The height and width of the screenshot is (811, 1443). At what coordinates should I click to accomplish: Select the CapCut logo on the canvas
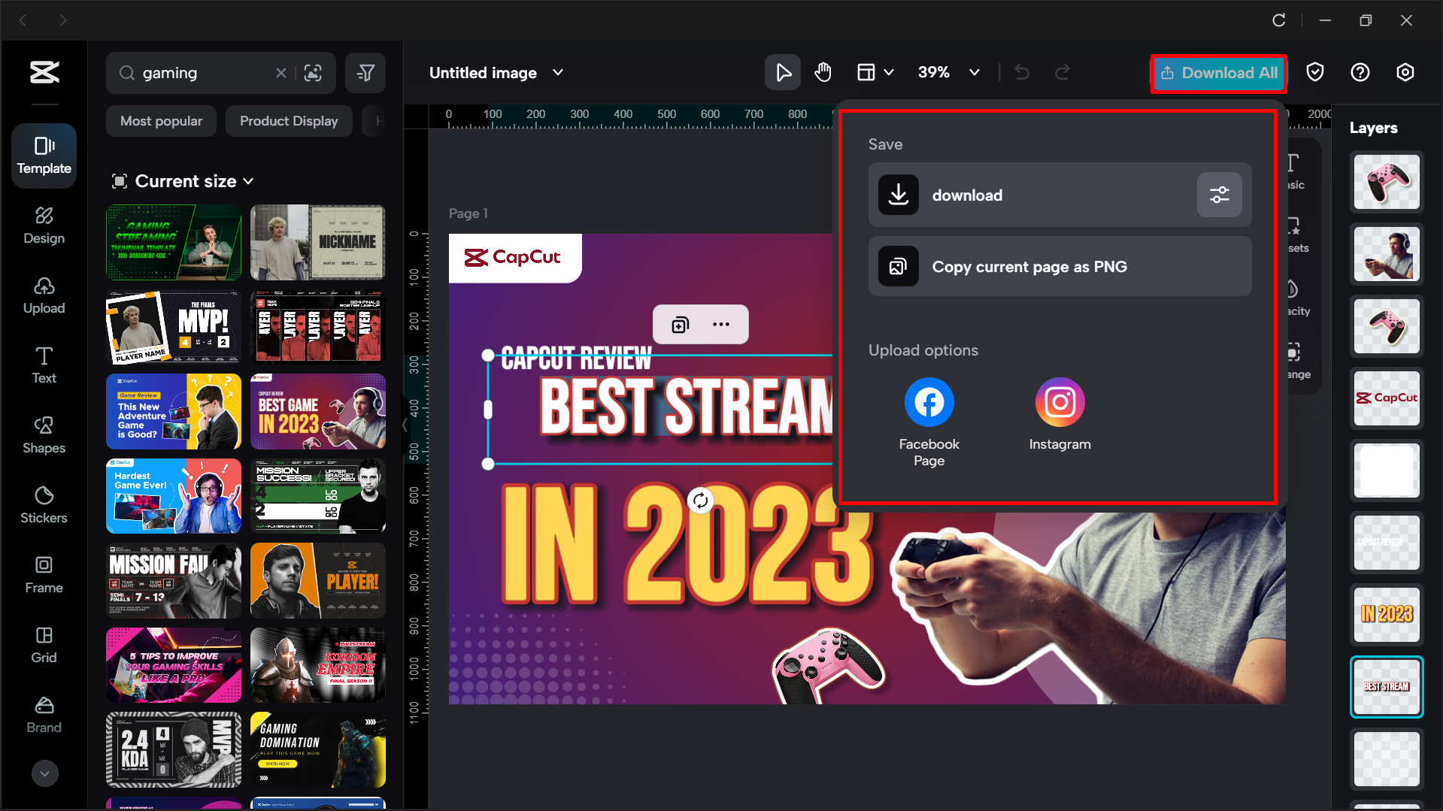513,258
